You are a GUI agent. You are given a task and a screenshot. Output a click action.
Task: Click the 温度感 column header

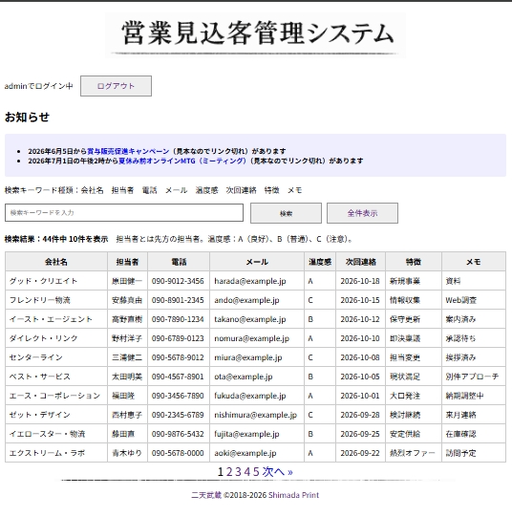click(x=320, y=262)
